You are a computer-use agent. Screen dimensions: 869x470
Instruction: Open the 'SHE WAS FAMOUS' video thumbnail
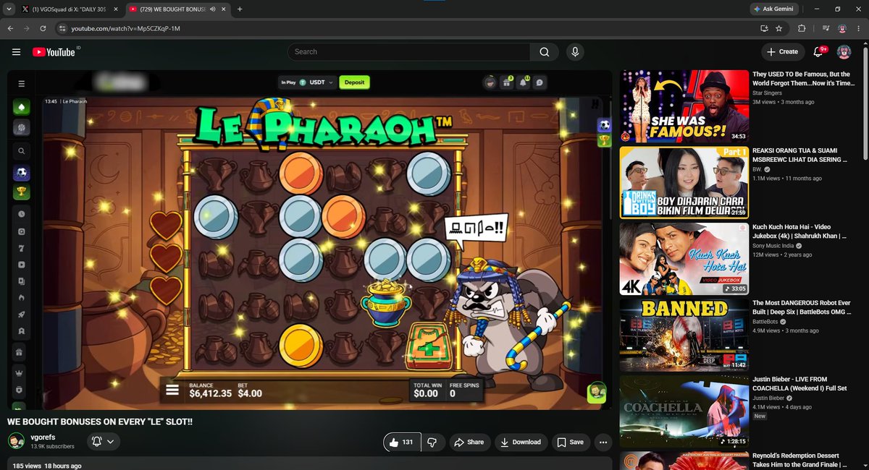click(x=684, y=106)
